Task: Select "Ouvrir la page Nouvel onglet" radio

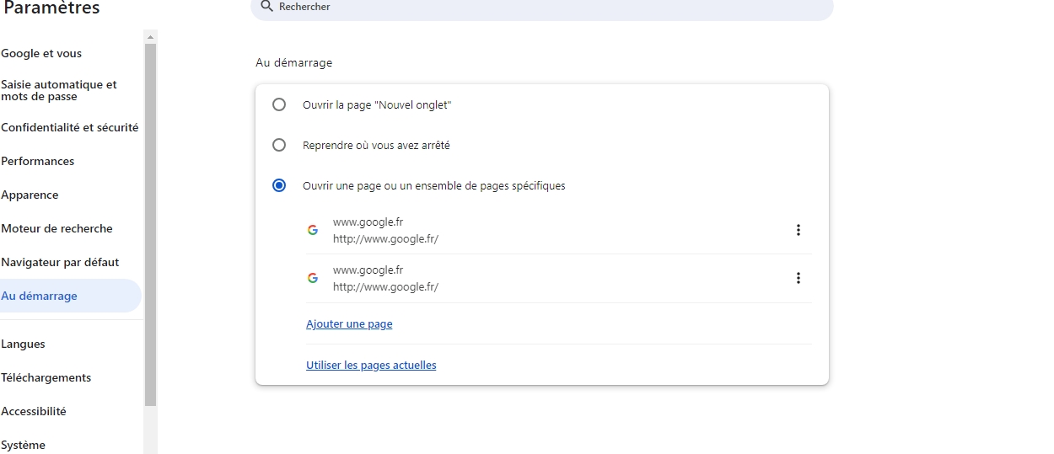Action: [279, 105]
